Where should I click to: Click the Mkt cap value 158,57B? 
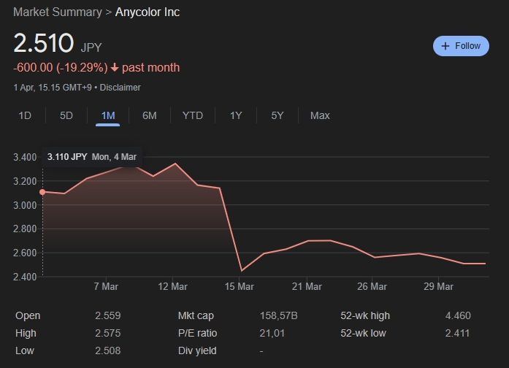click(278, 315)
